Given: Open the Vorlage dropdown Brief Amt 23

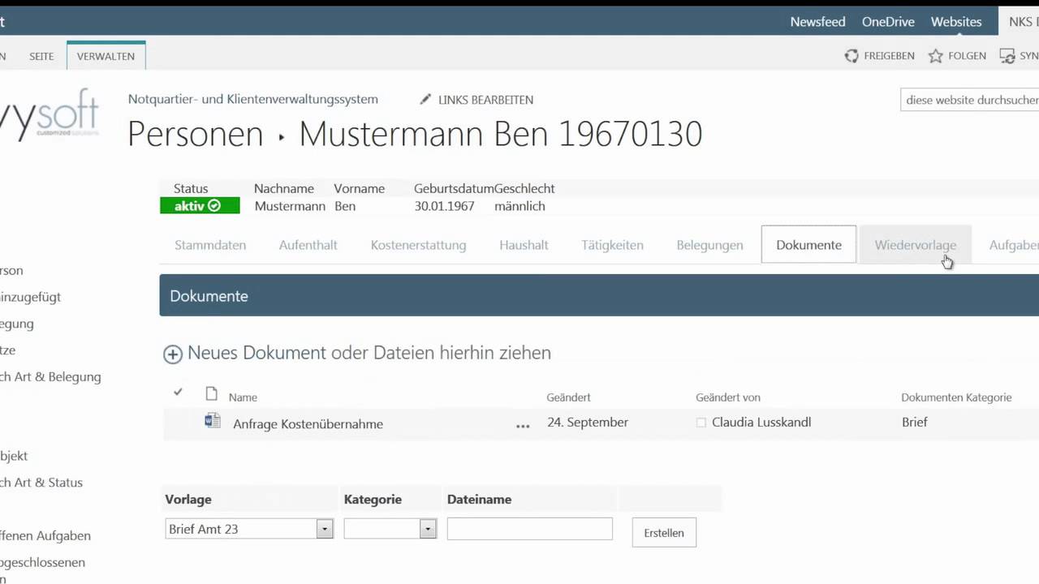Looking at the screenshot, I should coord(325,529).
